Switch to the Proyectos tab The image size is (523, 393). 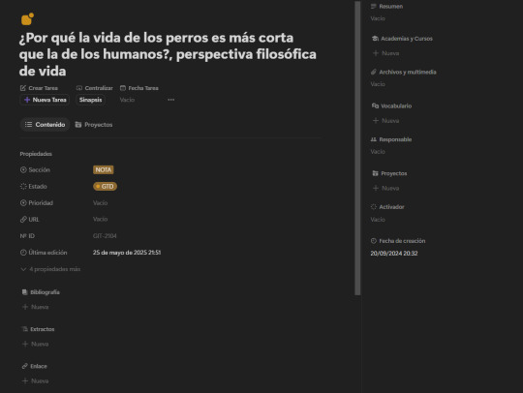click(x=94, y=124)
